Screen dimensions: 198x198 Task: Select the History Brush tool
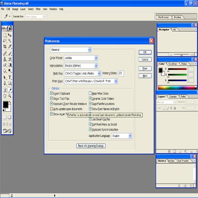point(10,59)
